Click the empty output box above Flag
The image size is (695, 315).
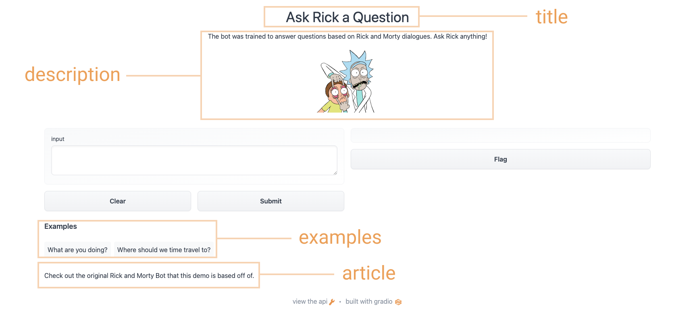click(x=500, y=135)
